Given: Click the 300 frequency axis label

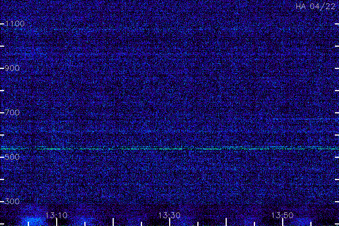Looking at the screenshot, I should coord(12,202).
